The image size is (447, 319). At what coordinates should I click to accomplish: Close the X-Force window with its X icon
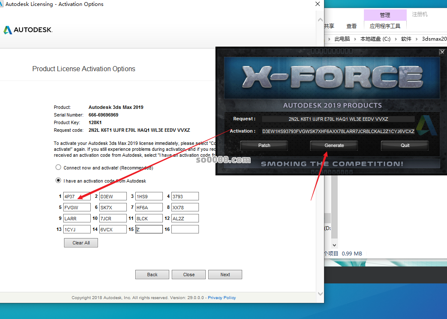[441, 52]
